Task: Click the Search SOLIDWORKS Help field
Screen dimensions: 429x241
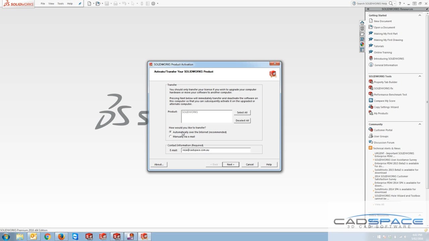Action: [x=372, y=3]
